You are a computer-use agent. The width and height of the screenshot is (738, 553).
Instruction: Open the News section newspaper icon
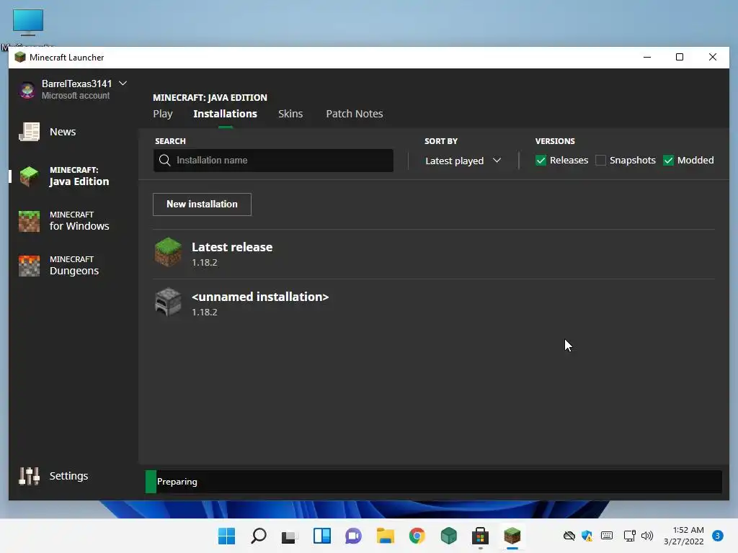(x=29, y=132)
